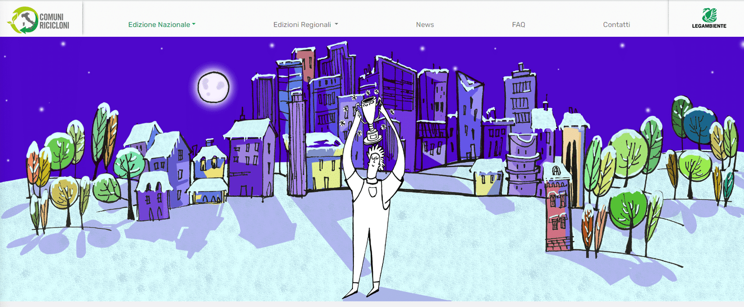Expand the caret beside Edizioni Regionali

336,24
